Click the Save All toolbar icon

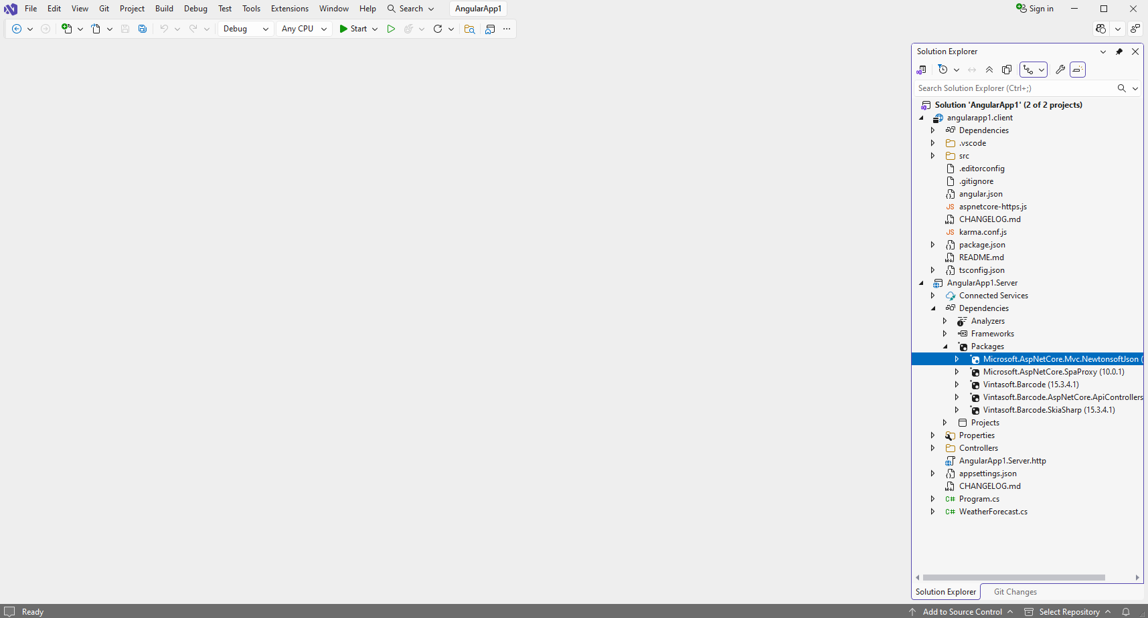click(x=143, y=29)
